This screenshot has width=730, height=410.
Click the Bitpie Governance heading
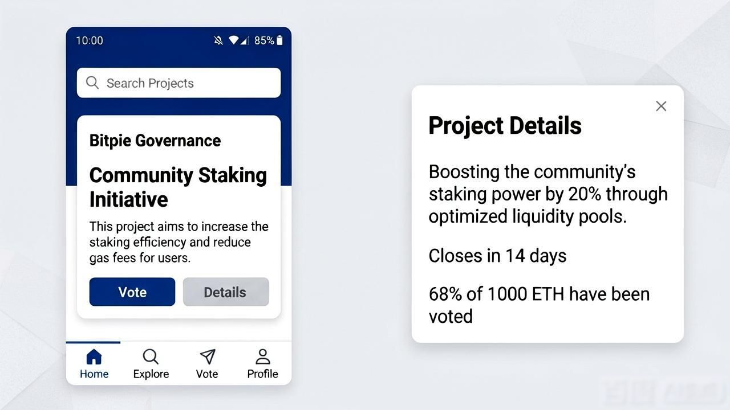(155, 141)
